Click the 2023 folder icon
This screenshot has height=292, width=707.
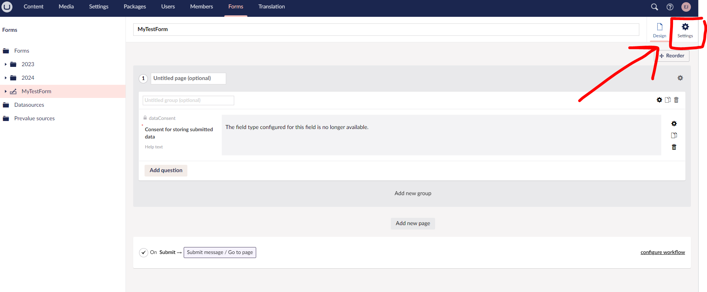(x=13, y=64)
